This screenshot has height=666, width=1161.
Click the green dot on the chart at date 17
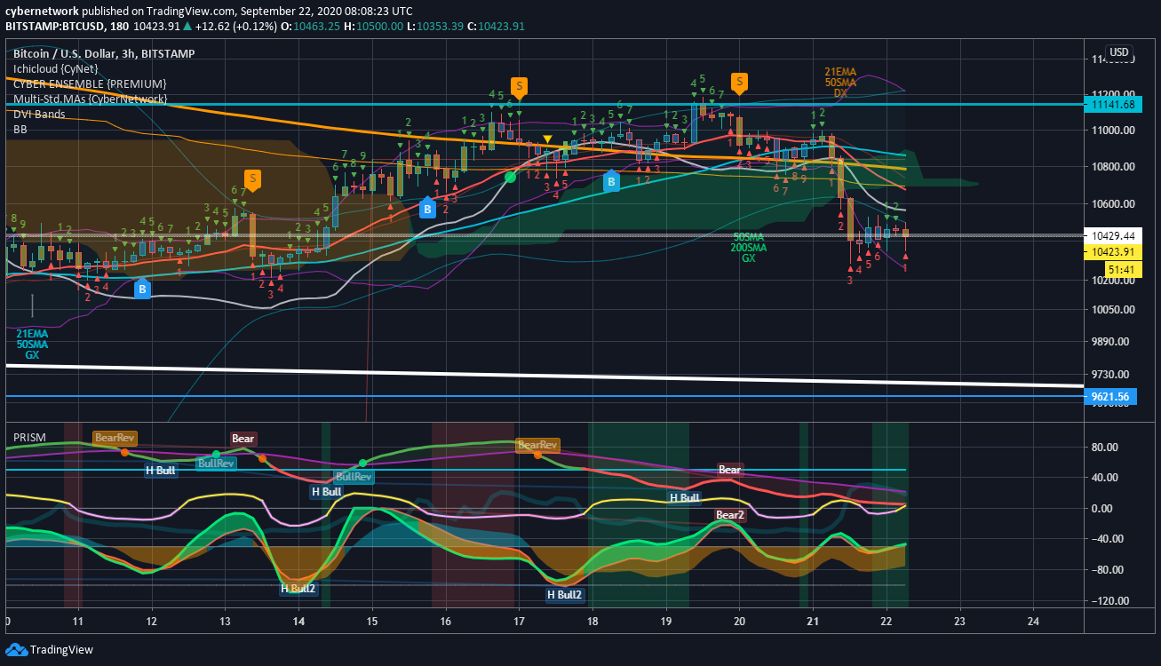(511, 178)
